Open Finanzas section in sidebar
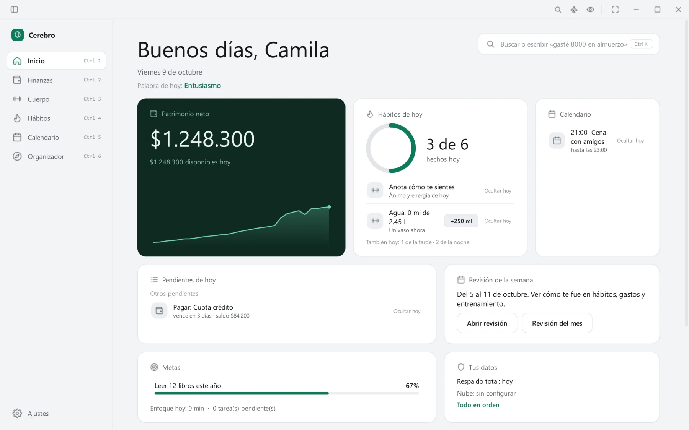Image resolution: width=689 pixels, height=430 pixels. coord(56,80)
